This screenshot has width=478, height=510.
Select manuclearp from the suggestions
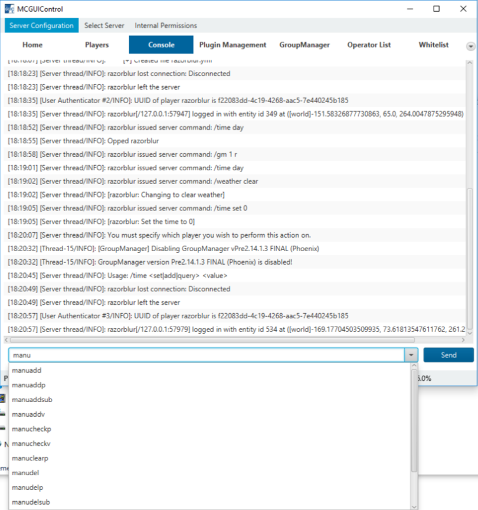point(30,458)
